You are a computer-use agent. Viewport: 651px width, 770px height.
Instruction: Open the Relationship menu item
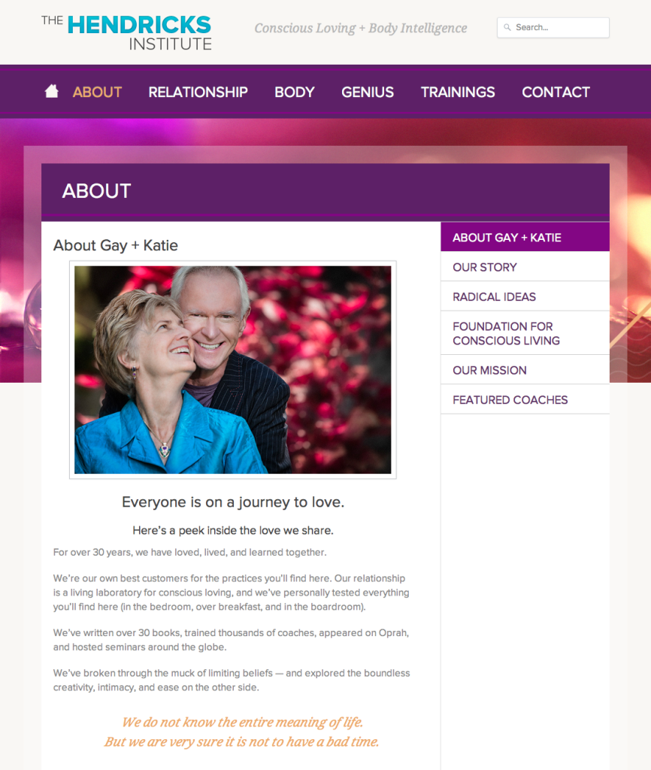[198, 92]
